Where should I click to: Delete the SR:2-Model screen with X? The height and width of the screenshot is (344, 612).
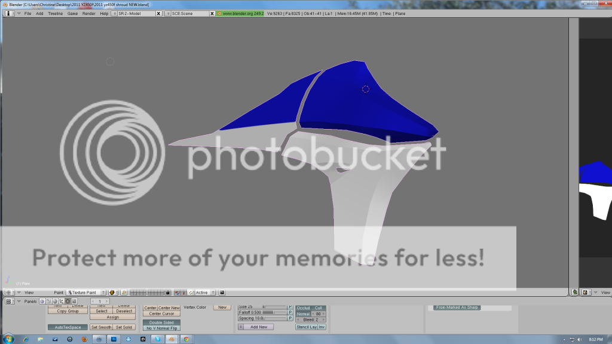(x=158, y=14)
